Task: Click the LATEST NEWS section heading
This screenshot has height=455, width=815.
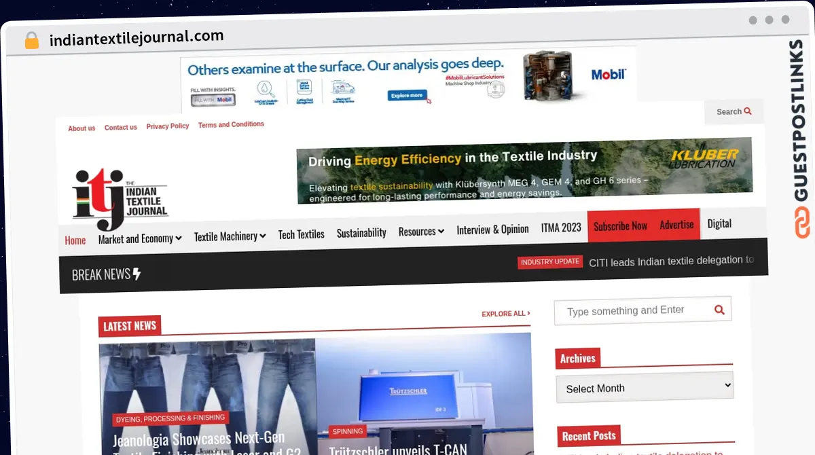Action: pyautogui.click(x=130, y=326)
